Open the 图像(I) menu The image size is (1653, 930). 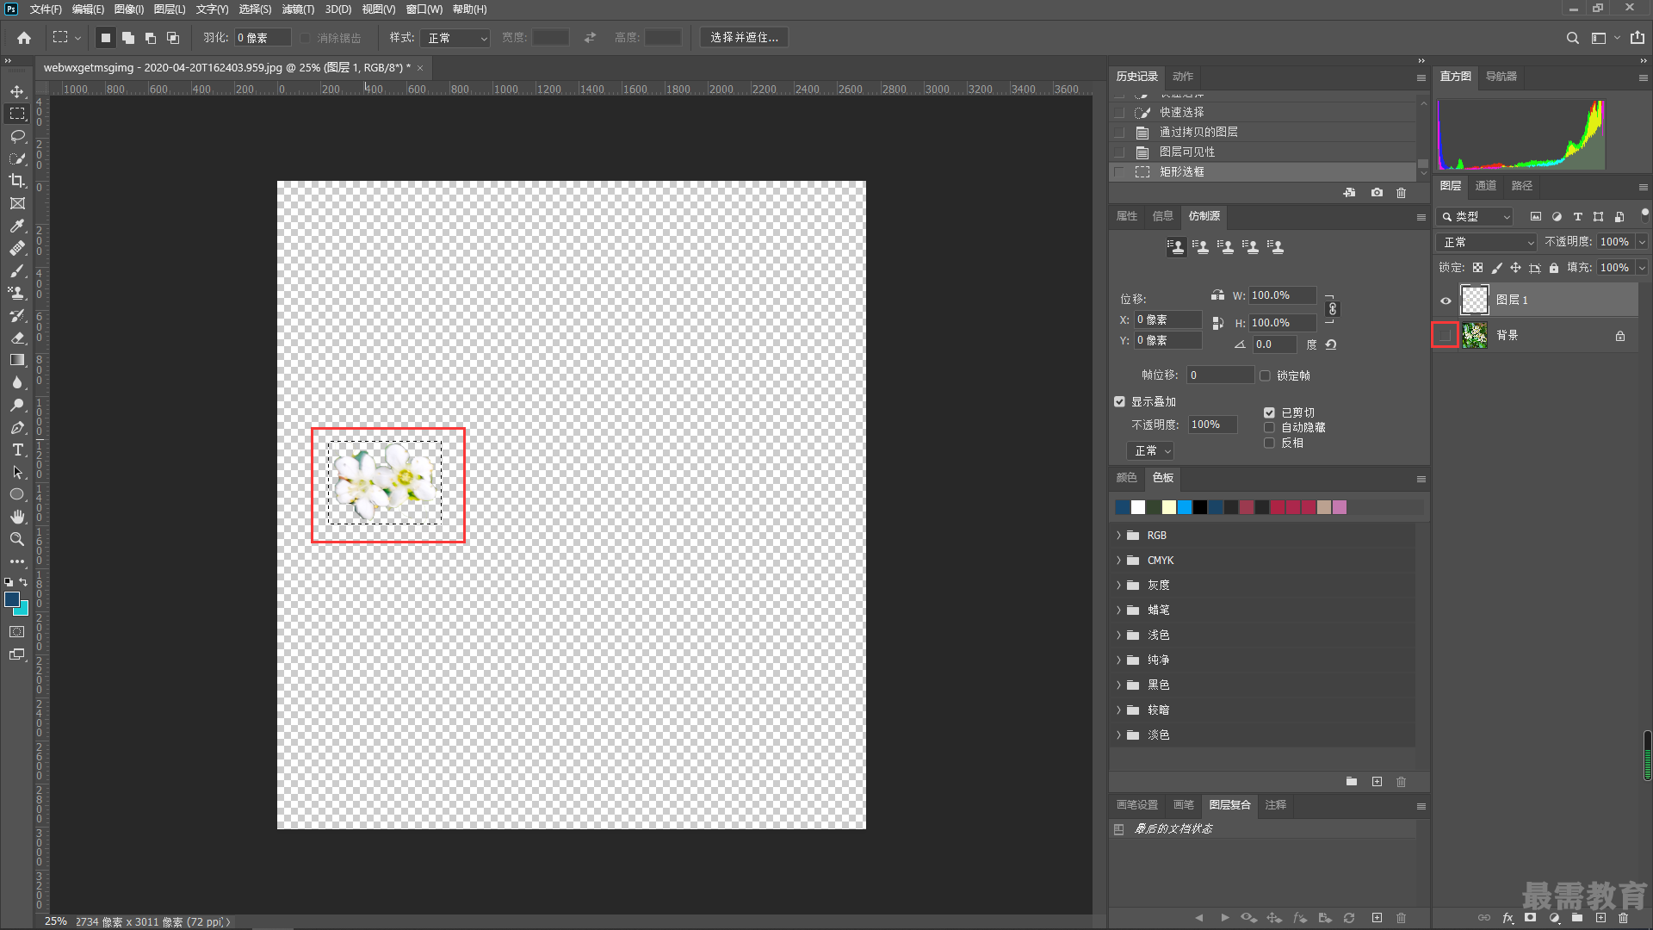pyautogui.click(x=129, y=9)
